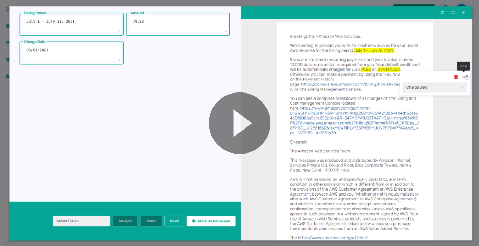Image resolution: width=479 pixels, height=246 pixels.
Task: Focus the Charge Date text field
Action: [x=72, y=53]
